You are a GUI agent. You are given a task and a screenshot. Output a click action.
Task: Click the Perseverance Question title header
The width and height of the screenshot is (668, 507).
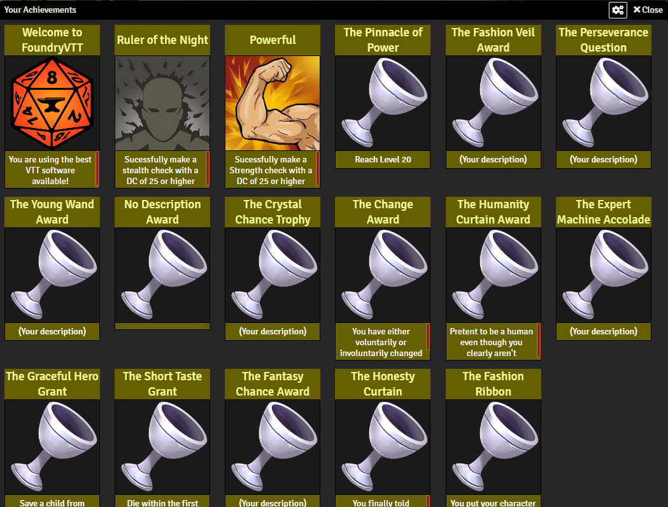tap(604, 40)
